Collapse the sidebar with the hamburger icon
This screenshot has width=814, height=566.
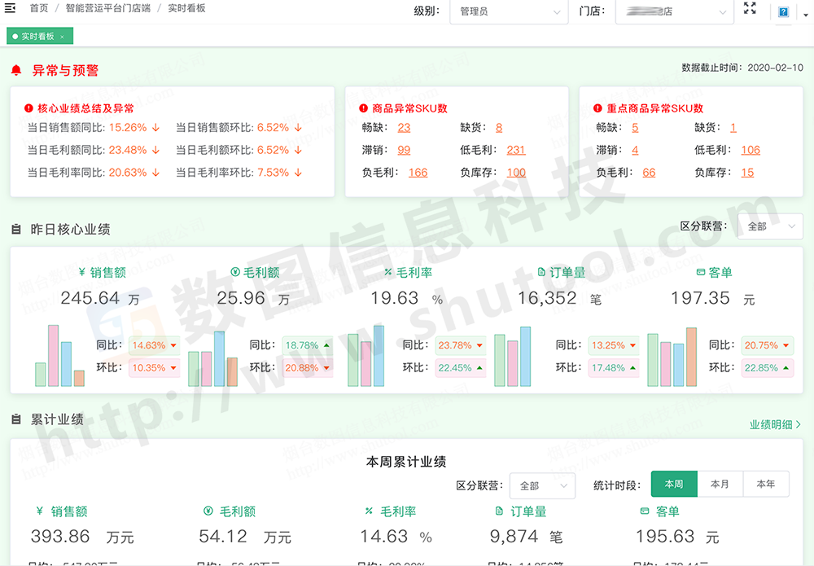pyautogui.click(x=11, y=8)
